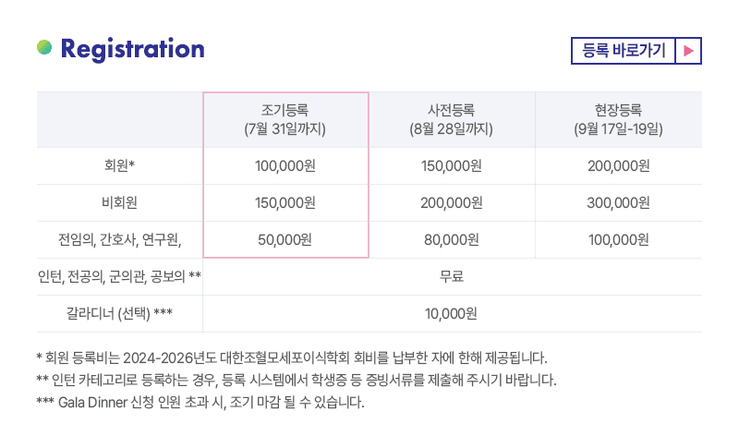Click the non-member early-bird 150,000원 cell
Viewport: 739px width, 448px height.
(x=285, y=203)
